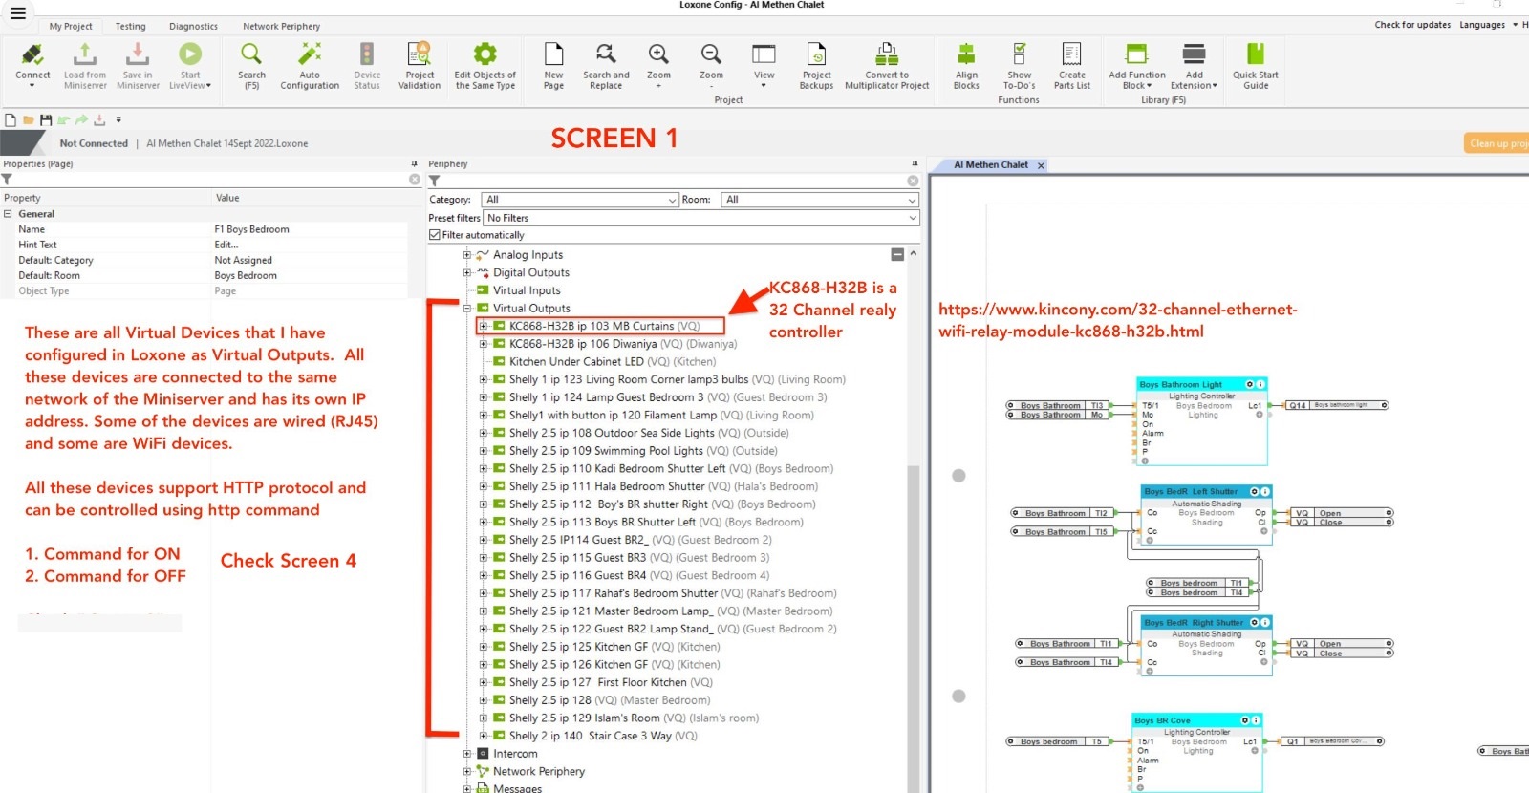Collapse the Virtual Outputs tree node
The width and height of the screenshot is (1529, 793).
point(467,309)
